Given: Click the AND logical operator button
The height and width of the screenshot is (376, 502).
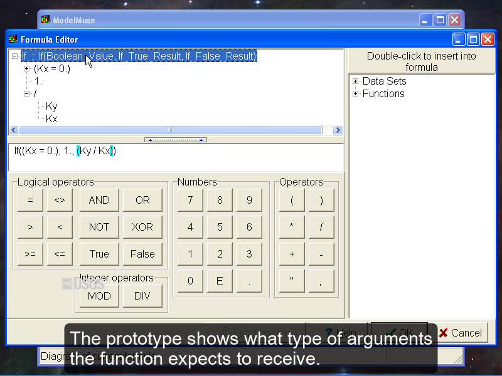Looking at the screenshot, I should point(99,201).
